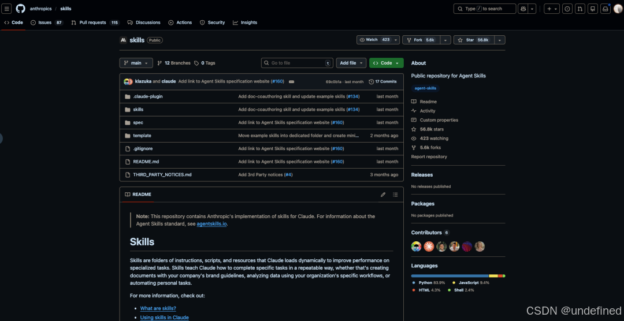Viewport: 624px width, 321px height.
Task: Open the spec folder
Action: (x=138, y=122)
